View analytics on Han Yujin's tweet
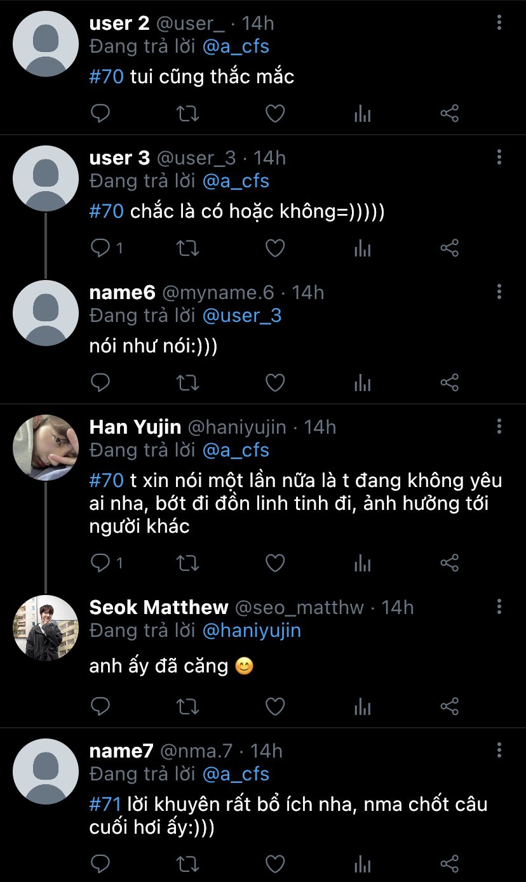Image resolution: width=526 pixels, height=882 pixels. point(362,563)
